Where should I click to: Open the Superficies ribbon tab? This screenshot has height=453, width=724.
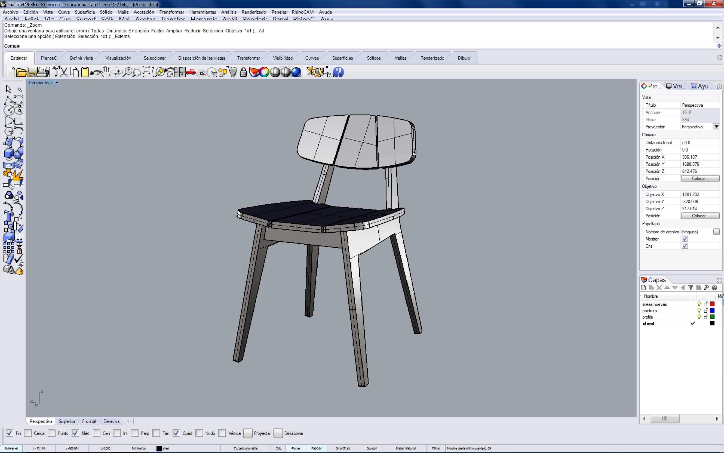click(342, 58)
